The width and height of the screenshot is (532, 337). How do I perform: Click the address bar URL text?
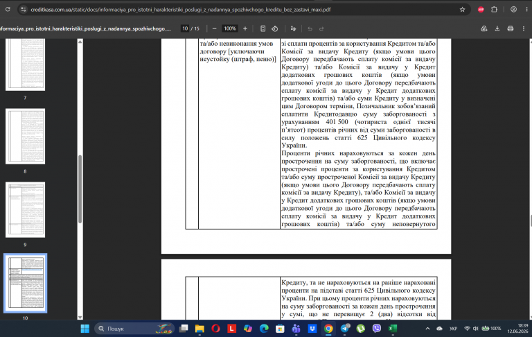click(x=181, y=10)
